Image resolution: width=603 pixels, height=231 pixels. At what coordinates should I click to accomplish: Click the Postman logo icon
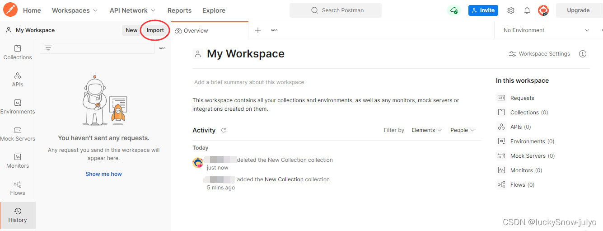click(10, 10)
